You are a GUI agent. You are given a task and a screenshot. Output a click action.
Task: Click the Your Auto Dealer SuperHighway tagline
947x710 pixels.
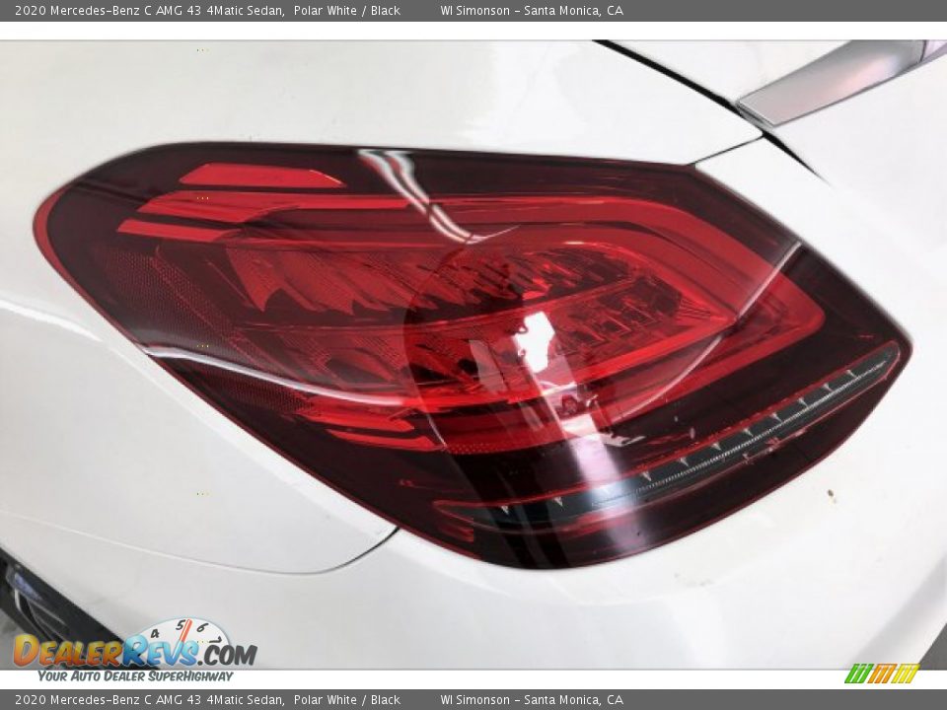(135, 676)
